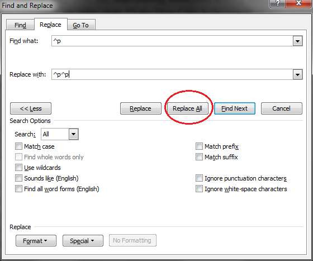Check Ignore punctuation characters
This screenshot has height=261, width=313.
(199, 178)
